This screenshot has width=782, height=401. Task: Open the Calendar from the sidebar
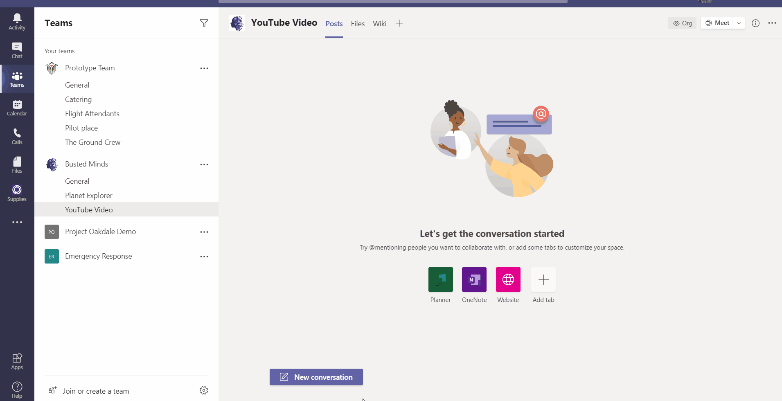(x=17, y=107)
